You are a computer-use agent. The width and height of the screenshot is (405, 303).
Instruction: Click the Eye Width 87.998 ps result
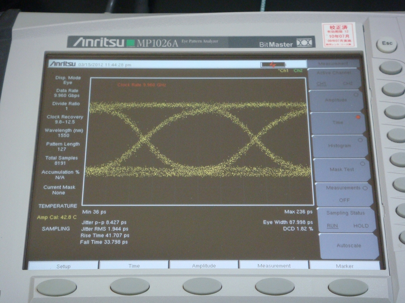(288, 222)
